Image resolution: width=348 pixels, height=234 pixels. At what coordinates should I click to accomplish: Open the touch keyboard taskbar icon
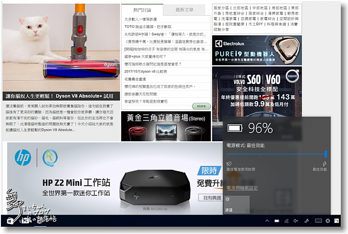point(319,220)
